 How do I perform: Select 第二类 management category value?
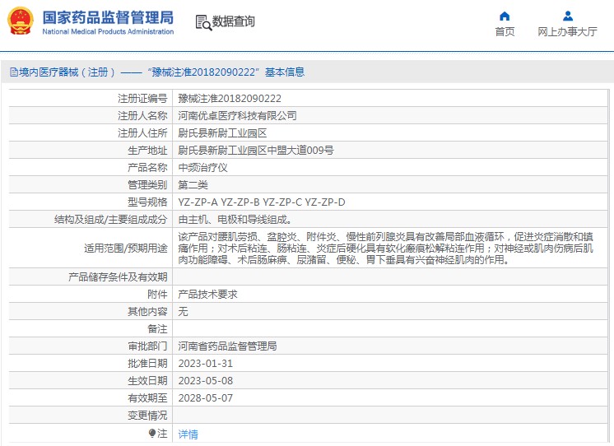pyautogui.click(x=193, y=184)
